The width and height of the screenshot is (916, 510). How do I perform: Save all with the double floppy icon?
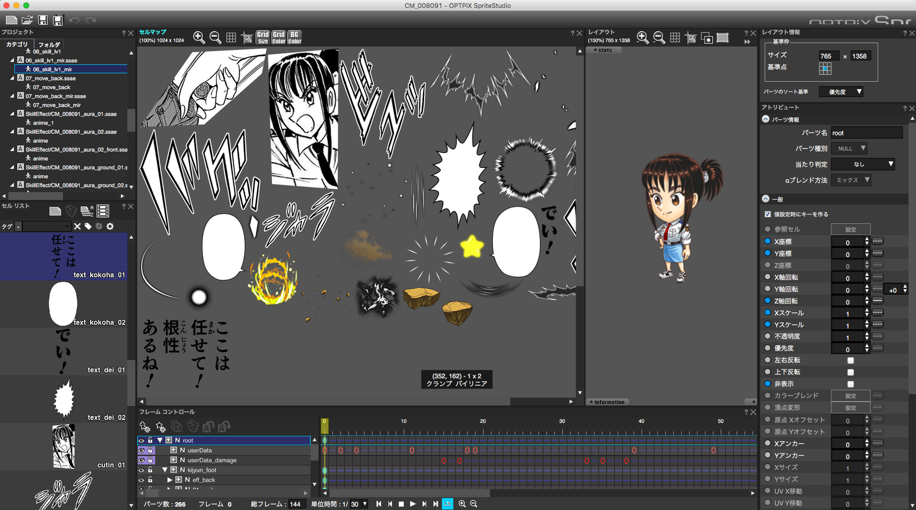pyautogui.click(x=58, y=20)
